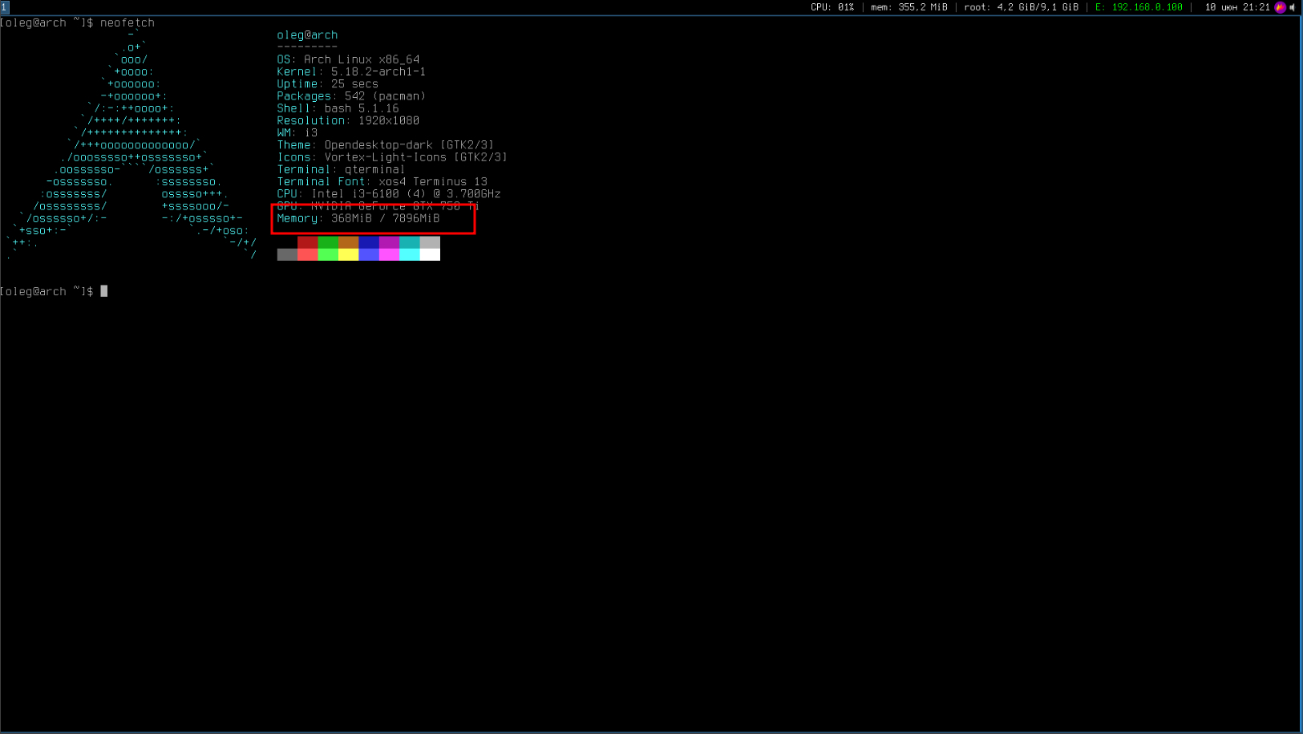The width and height of the screenshot is (1303, 734).
Task: Click the neofetch command text
Action: coord(127,22)
